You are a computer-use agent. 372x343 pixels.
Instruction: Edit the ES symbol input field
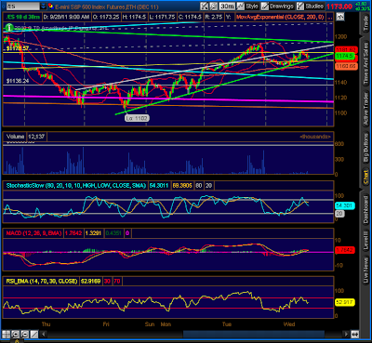[22, 6]
